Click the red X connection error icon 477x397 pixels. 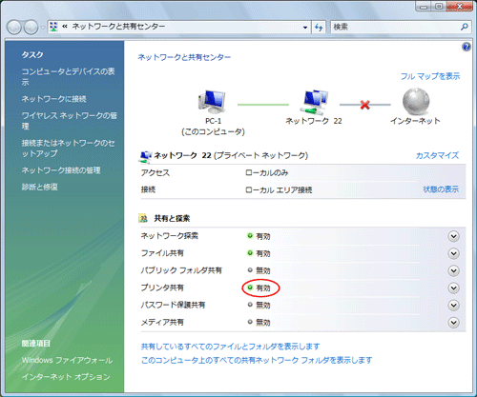pos(365,105)
